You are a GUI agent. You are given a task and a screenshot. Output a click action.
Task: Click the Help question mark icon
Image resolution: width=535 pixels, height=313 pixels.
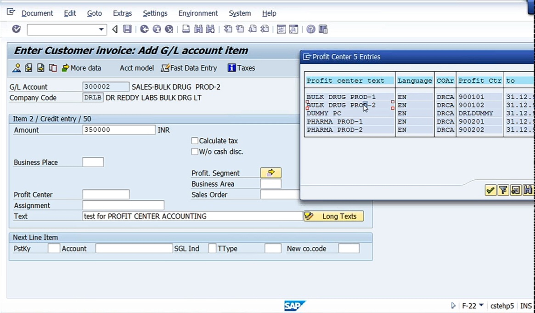[x=310, y=29]
